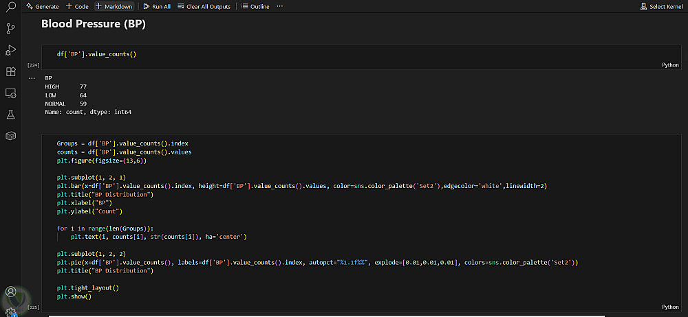
Task: Open the notebook Outline
Action: tap(255, 7)
